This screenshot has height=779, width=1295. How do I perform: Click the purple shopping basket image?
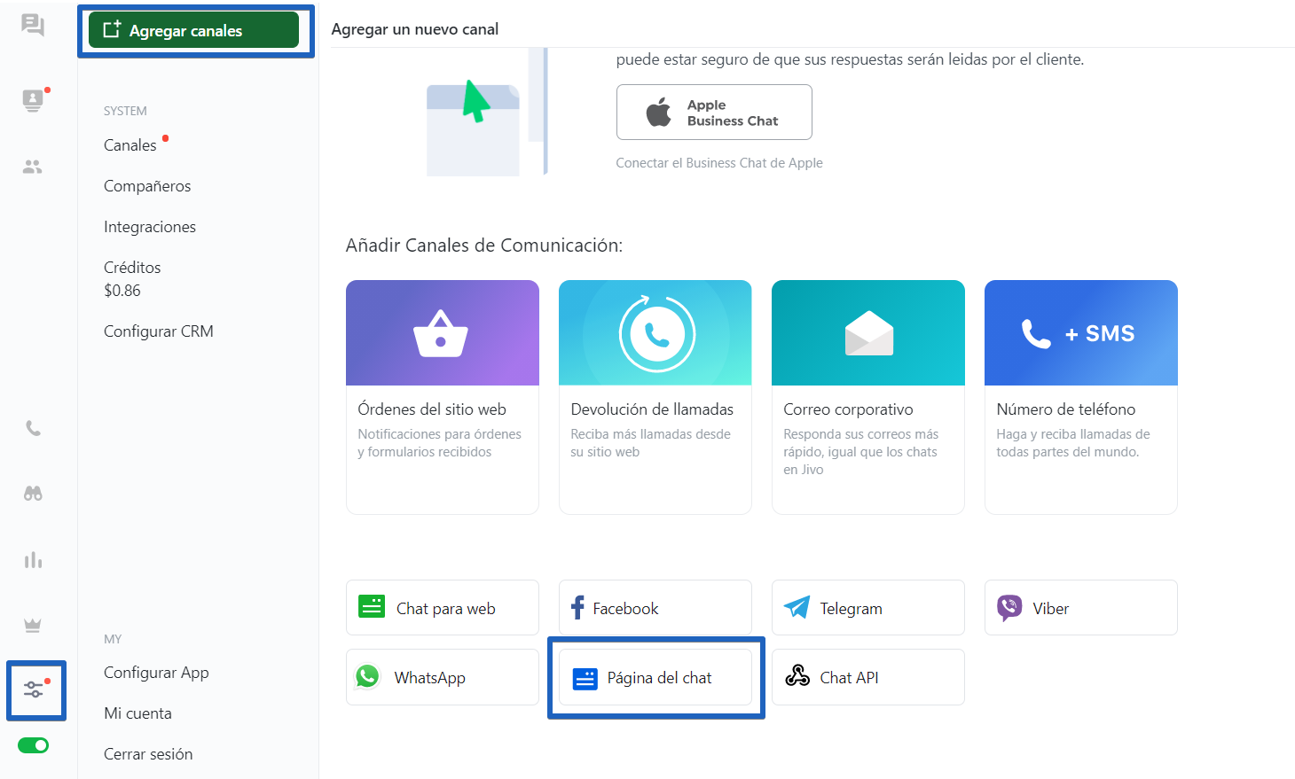443,333
